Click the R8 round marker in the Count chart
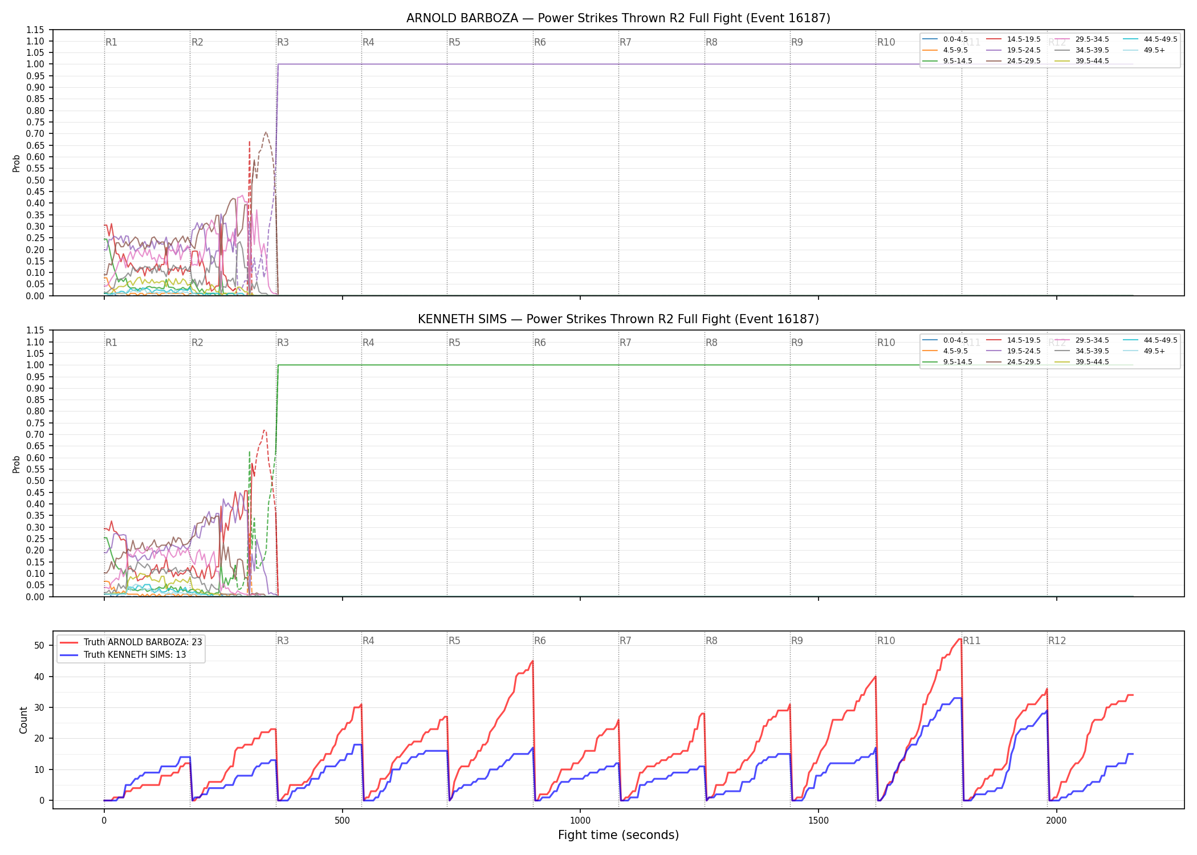1197x855 pixels. pos(711,641)
